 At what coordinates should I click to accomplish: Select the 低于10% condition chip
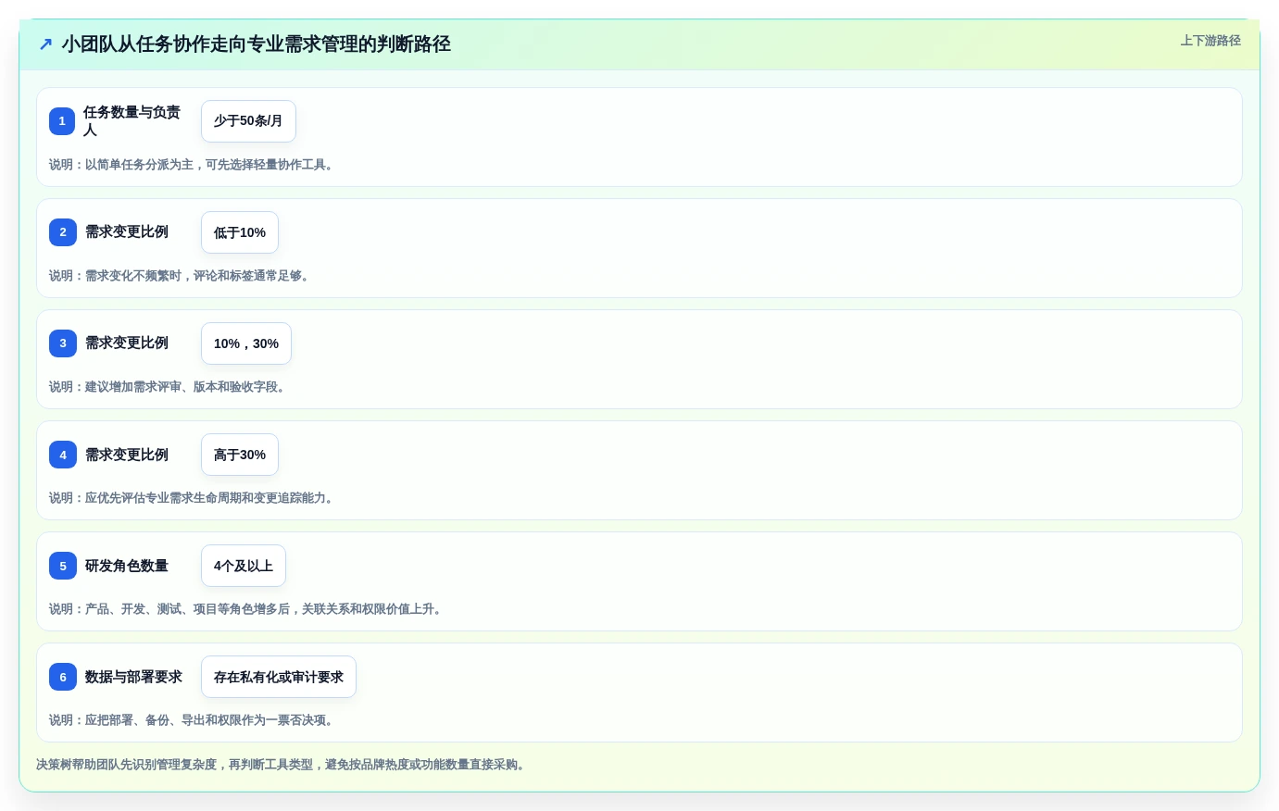(240, 232)
